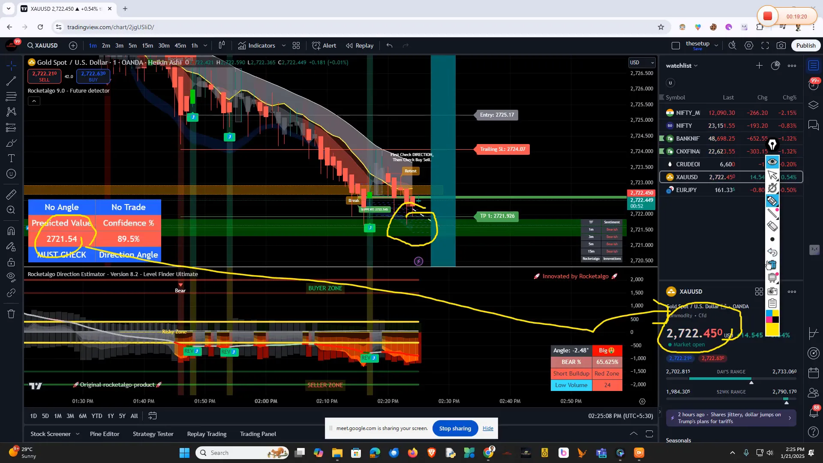Expand the timeframe interval dropdown
823x463 pixels.
(x=205, y=45)
